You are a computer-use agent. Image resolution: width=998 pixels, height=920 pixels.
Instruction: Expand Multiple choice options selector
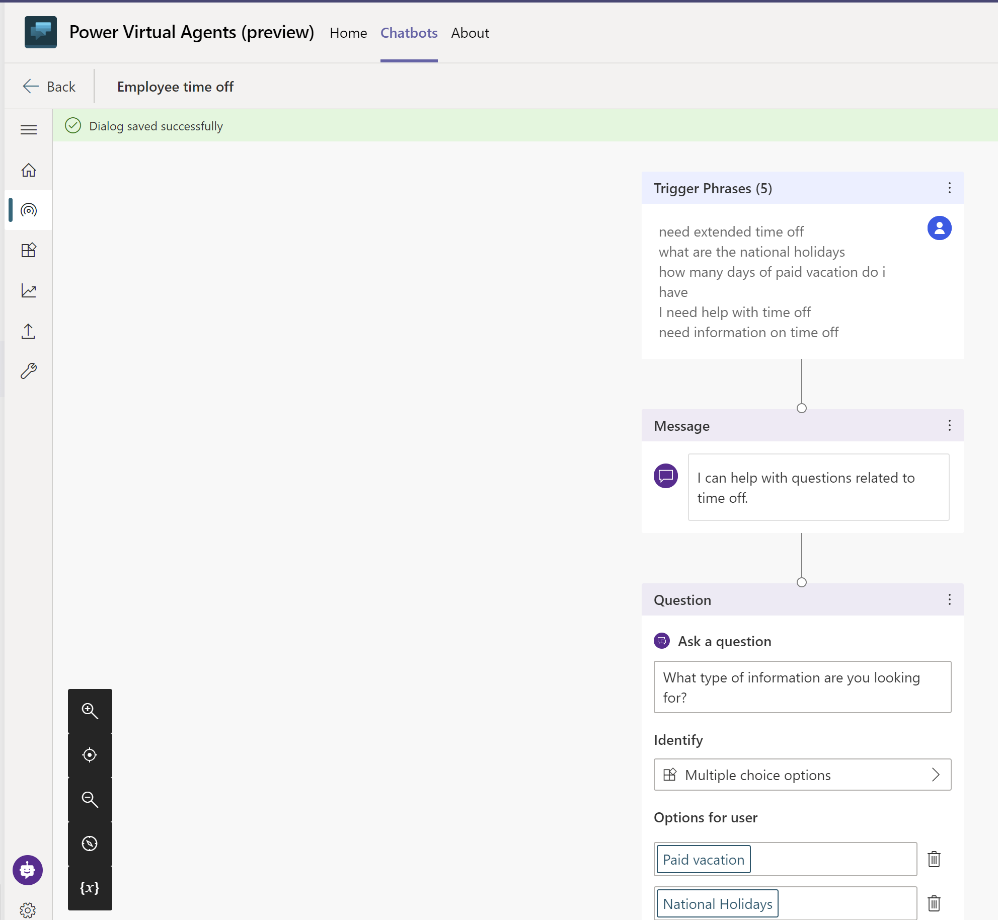802,775
